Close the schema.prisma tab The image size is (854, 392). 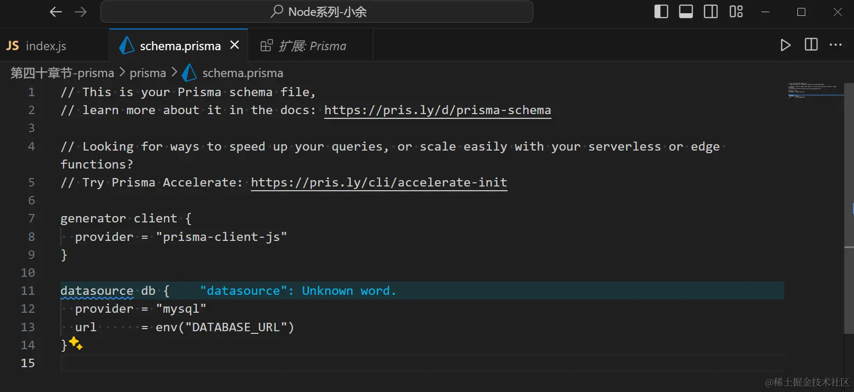(235, 45)
